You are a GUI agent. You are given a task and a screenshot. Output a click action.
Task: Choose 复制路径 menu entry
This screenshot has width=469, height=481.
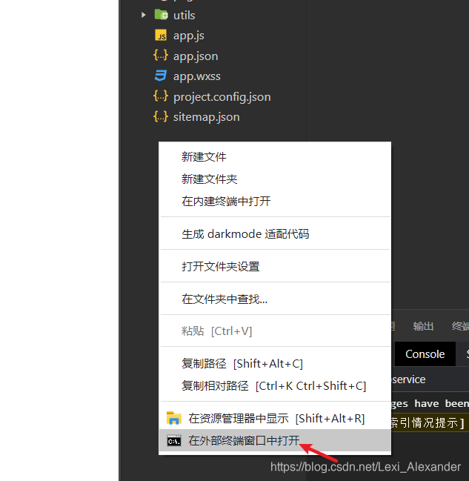275,363
